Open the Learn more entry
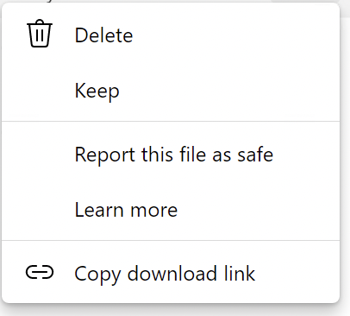Image resolution: width=350 pixels, height=316 pixels. coord(171,210)
